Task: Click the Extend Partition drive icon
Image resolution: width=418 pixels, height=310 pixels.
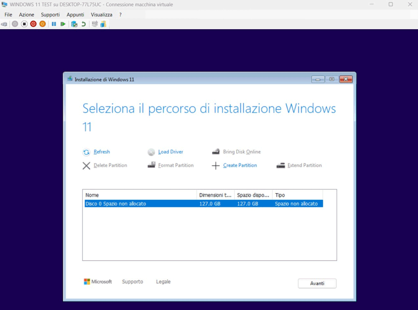Action: [x=281, y=166]
